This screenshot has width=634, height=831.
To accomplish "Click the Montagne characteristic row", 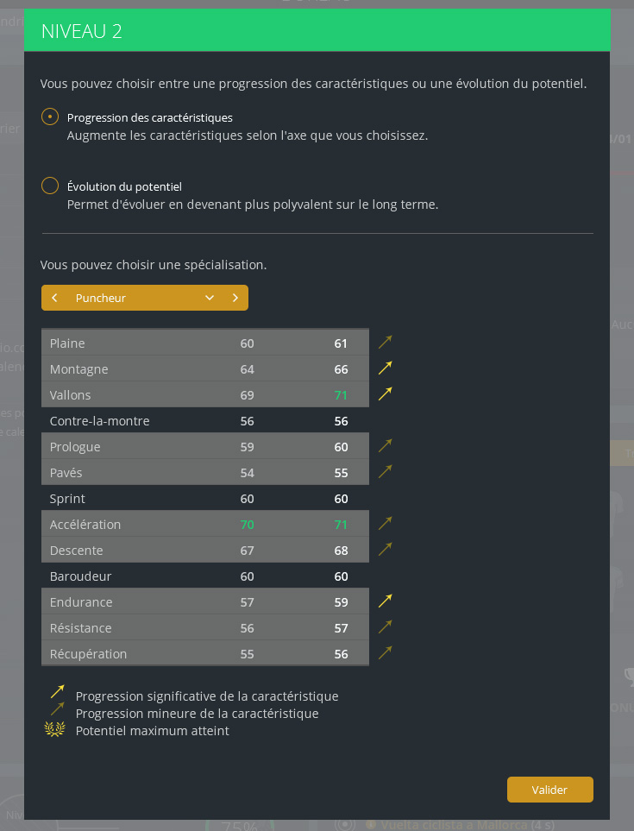I will pyautogui.click(x=204, y=368).
